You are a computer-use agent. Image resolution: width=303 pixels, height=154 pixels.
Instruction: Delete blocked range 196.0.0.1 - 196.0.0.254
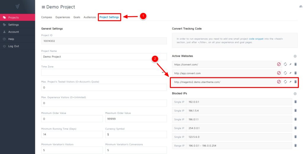[x=296, y=145]
